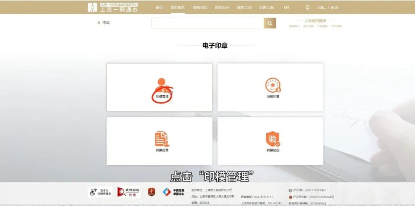
Task: Click the 电子印章 page heading
Action: pos(215,45)
